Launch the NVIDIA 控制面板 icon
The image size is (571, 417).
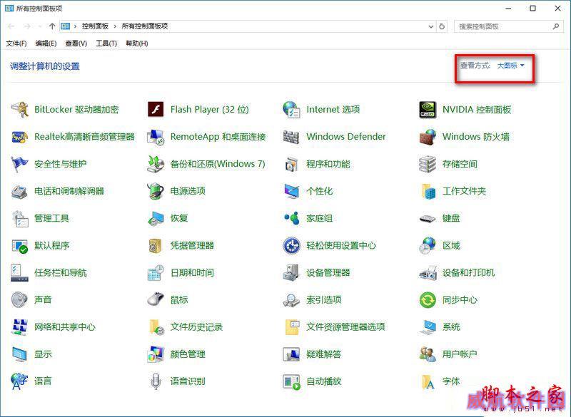[428, 110]
